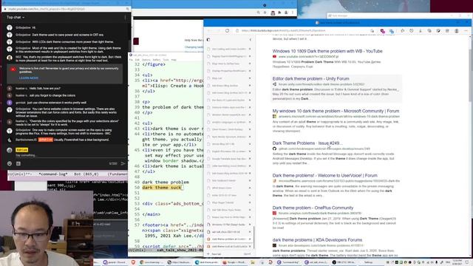The image size is (473, 266).
Task: Open 'Windows 10 1809 Dark theme problem' YouTube result
Action: (327, 51)
